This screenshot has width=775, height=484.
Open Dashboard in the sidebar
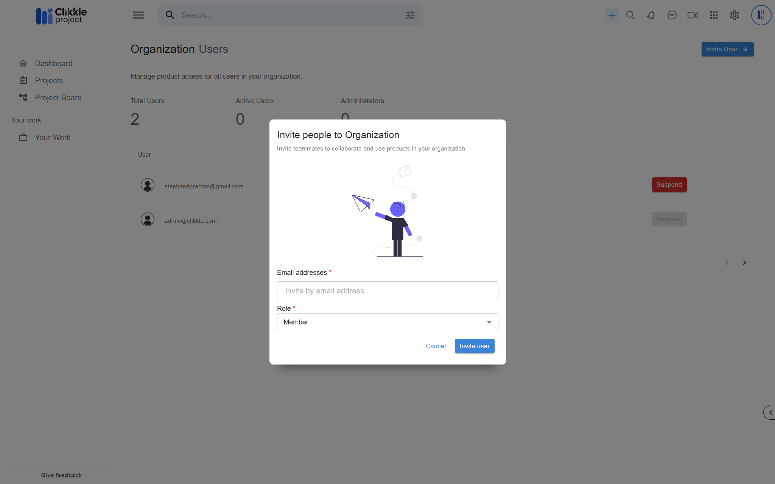[x=53, y=64]
